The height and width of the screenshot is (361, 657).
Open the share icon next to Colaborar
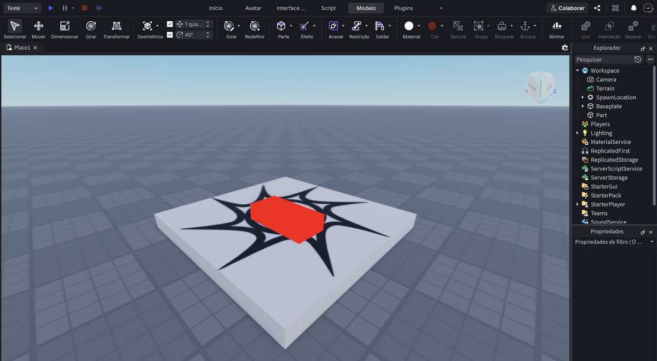tap(597, 8)
